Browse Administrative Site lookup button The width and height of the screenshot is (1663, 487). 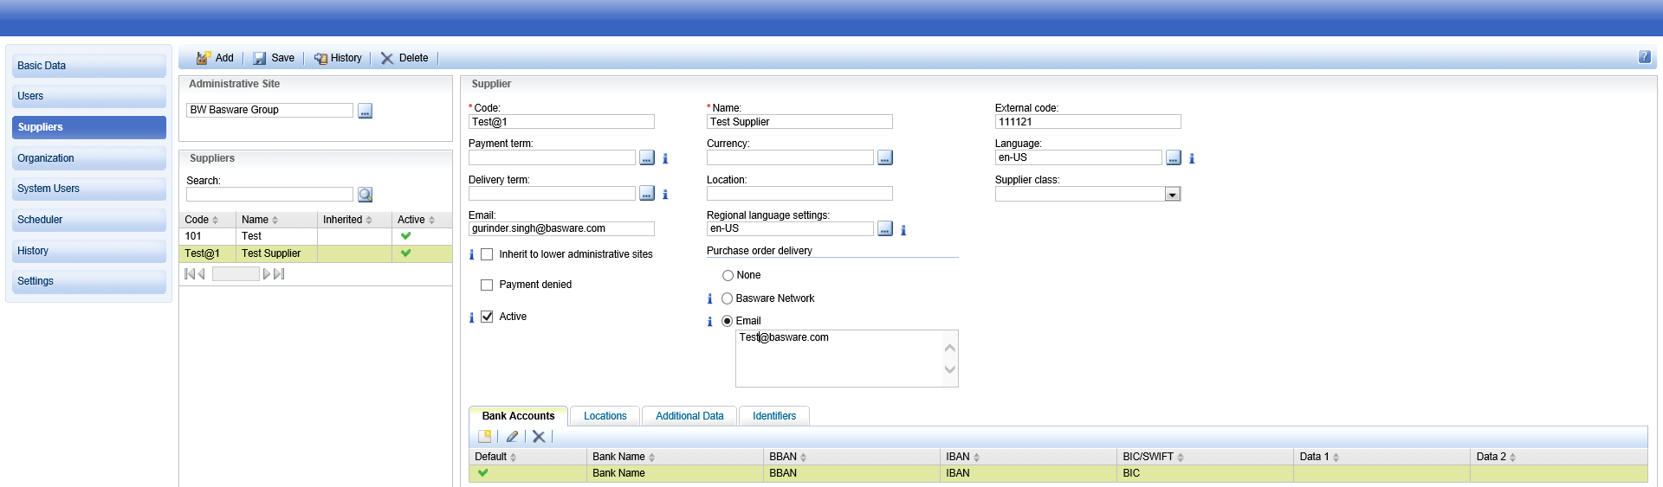[366, 111]
